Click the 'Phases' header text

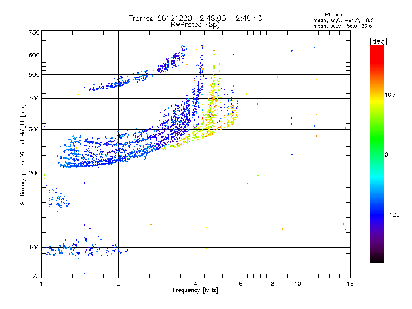point(333,15)
